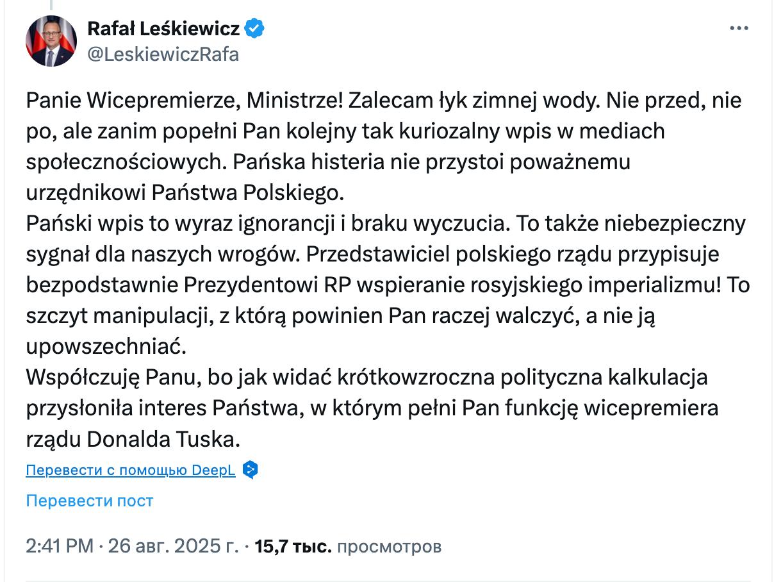Click the date '26 авг. 2025 г.'
Image resolution: width=774 pixels, height=582 pixels.
(x=173, y=547)
